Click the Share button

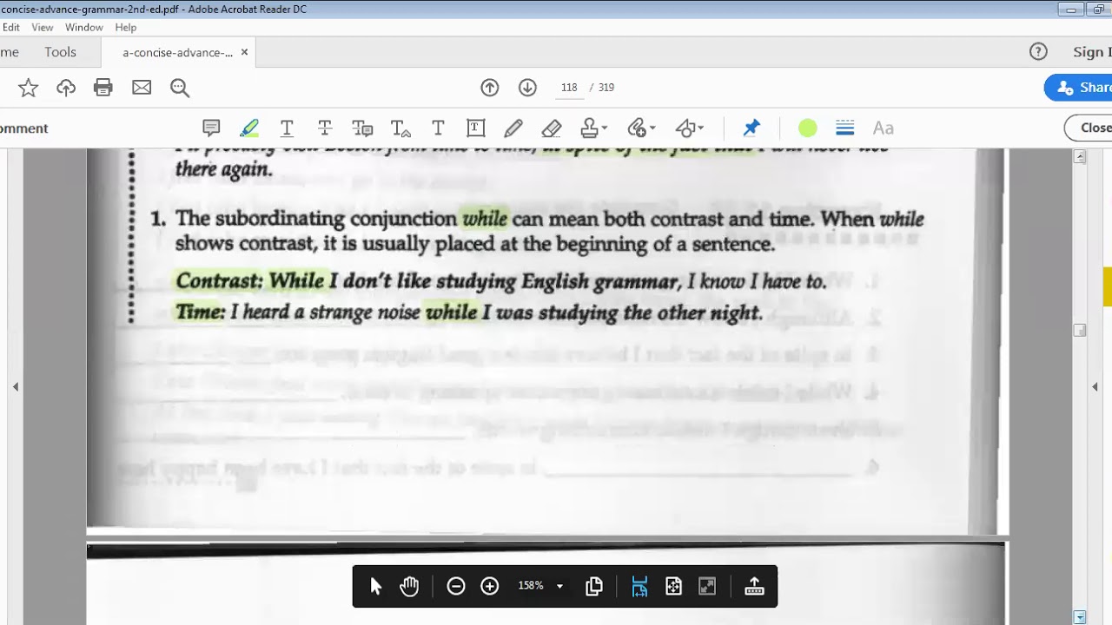(x=1079, y=88)
